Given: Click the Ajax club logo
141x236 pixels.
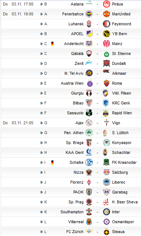Looking at the screenshot, I should 89,123.
